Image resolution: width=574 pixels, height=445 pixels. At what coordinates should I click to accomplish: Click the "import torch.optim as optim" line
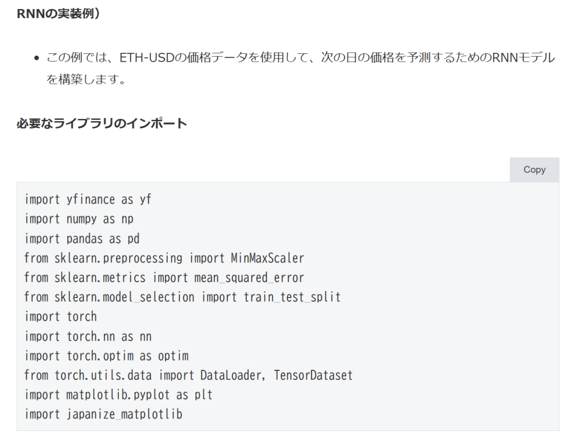point(107,356)
